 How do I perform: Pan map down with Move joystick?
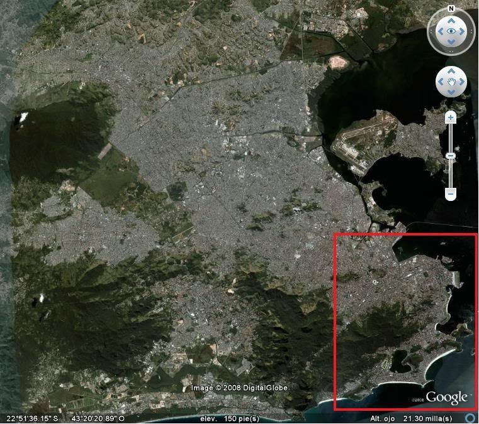[451, 92]
